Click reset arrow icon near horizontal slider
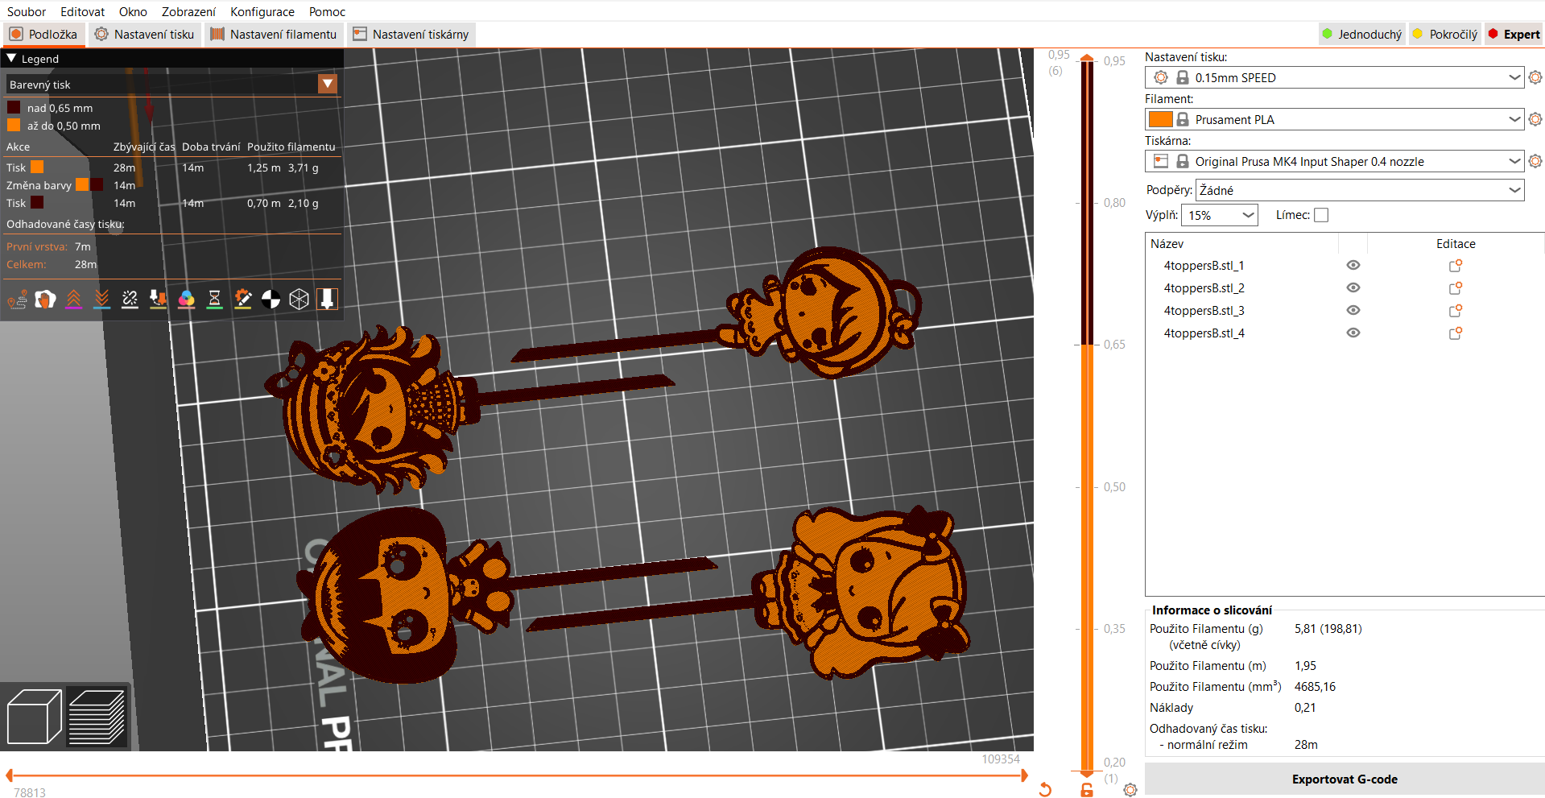Viewport: 1545px width, 798px height. tap(1045, 790)
